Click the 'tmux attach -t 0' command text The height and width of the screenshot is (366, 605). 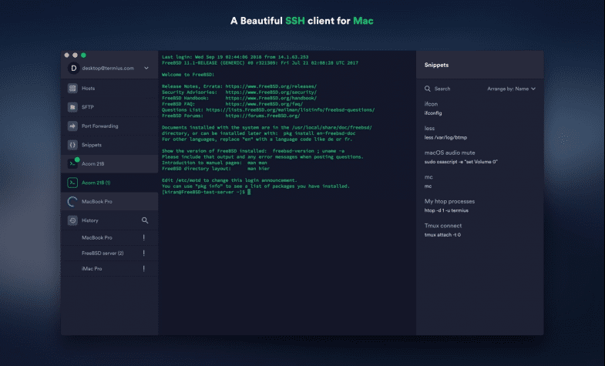442,235
